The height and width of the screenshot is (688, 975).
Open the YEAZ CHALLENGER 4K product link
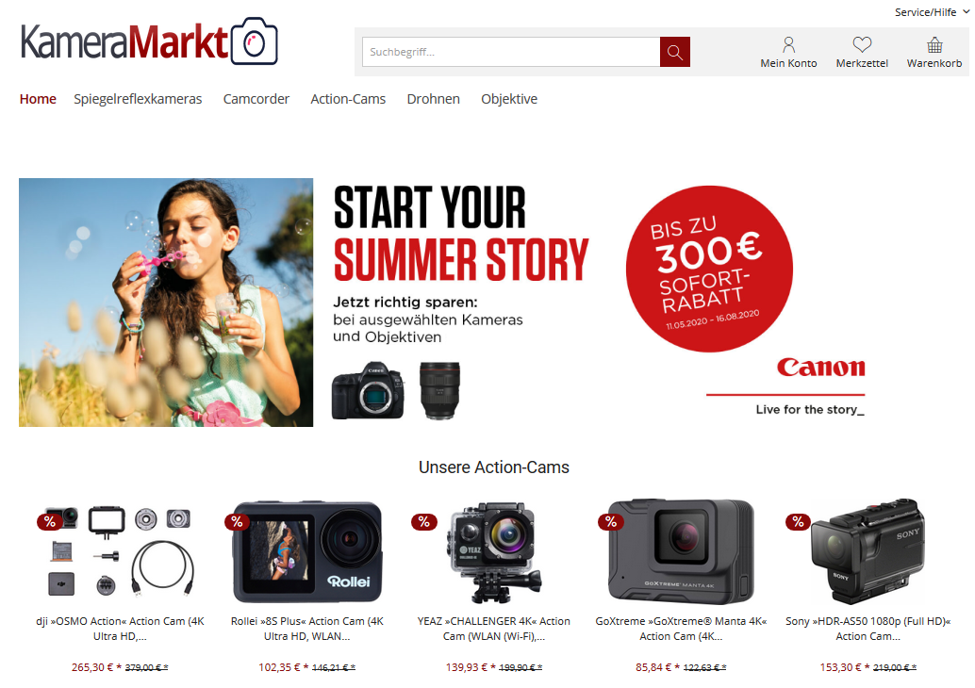(x=494, y=629)
